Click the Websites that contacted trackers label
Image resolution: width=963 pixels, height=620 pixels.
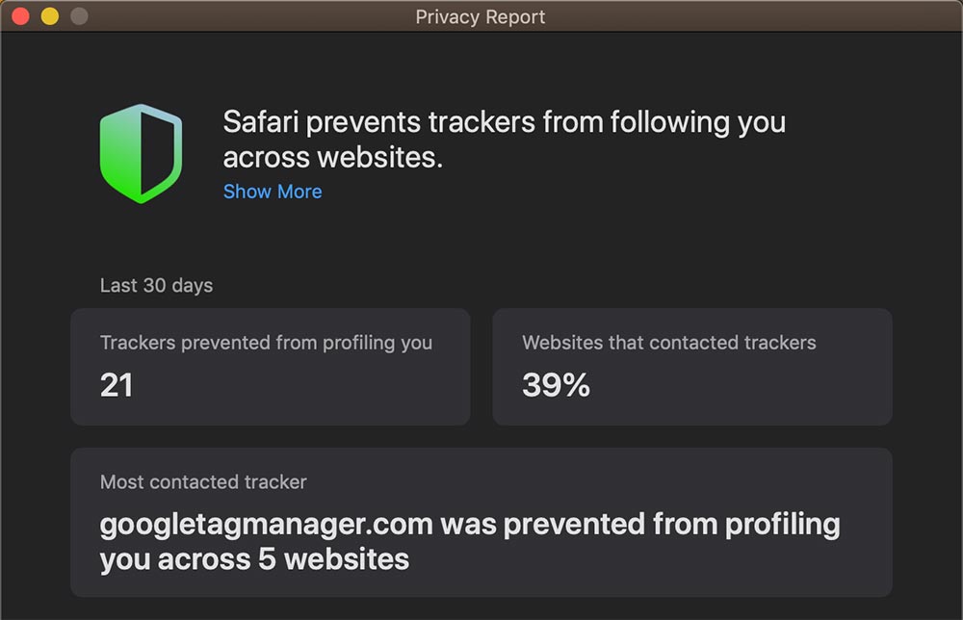669,343
